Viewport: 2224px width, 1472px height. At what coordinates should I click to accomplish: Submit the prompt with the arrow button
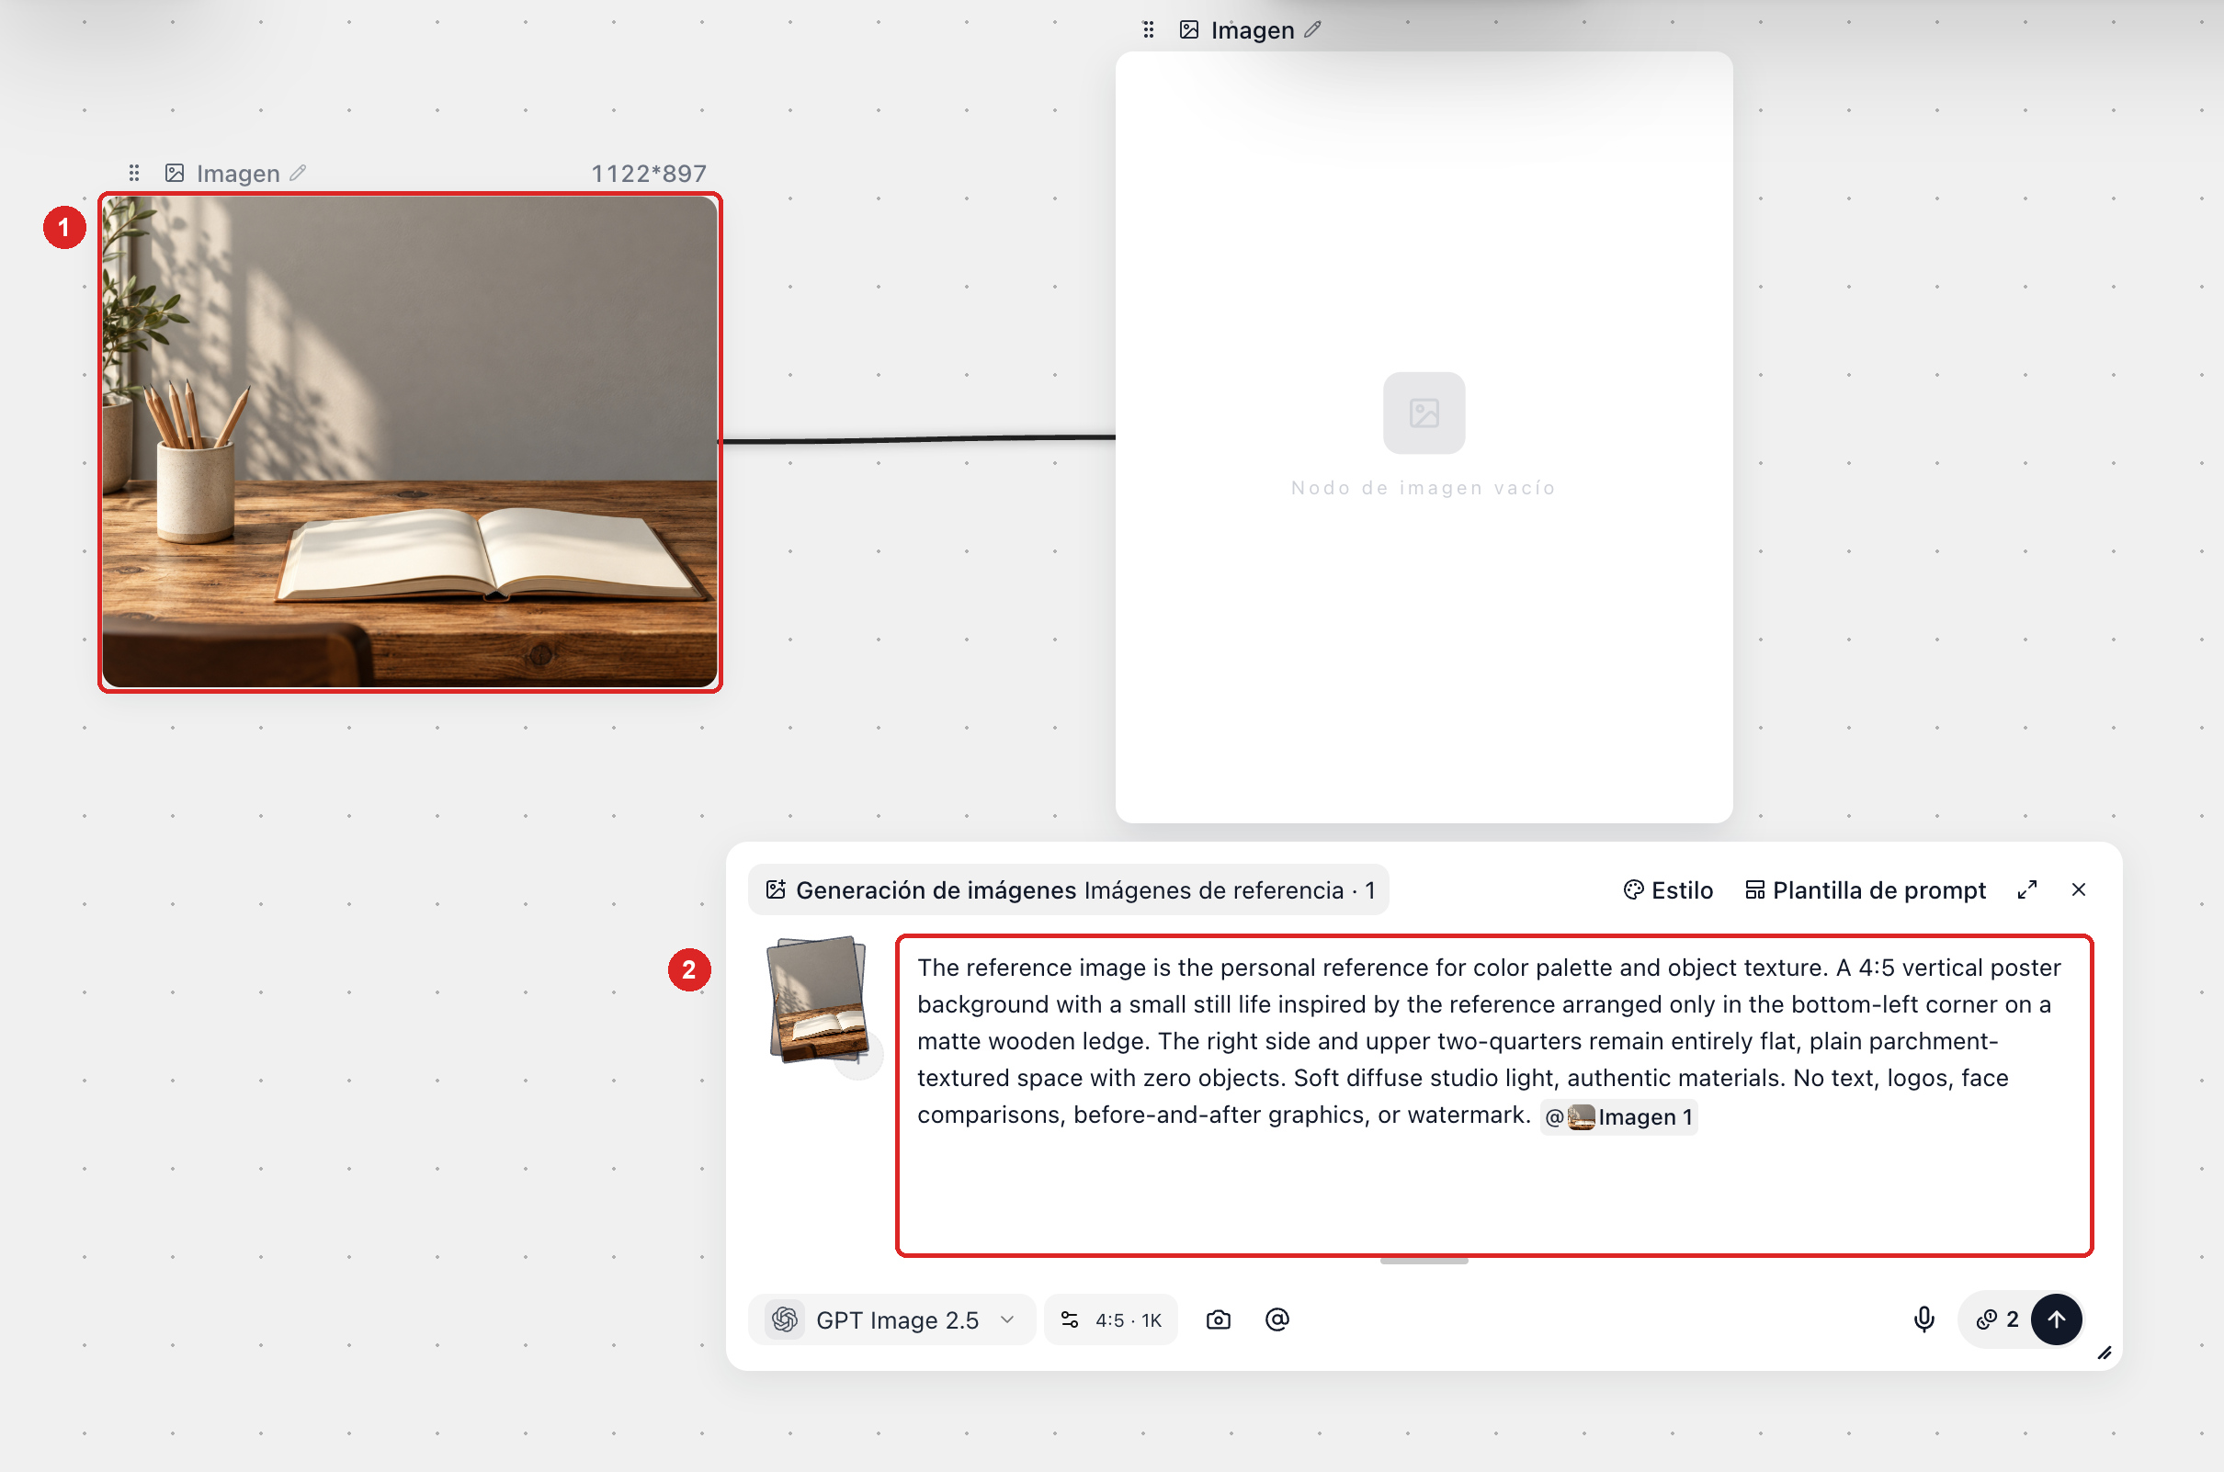tap(2056, 1319)
